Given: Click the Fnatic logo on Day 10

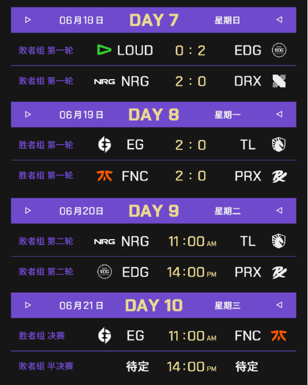Looking at the screenshot, I should (279, 335).
